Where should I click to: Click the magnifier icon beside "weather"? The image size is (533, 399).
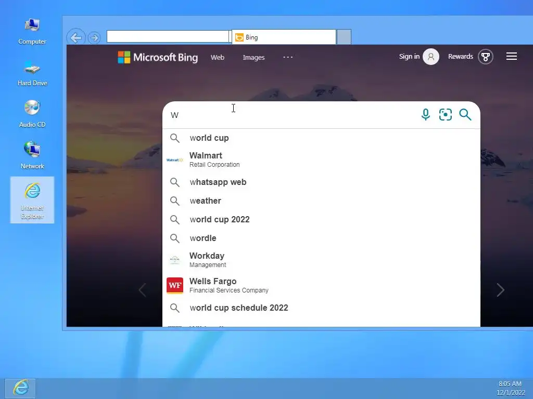point(175,201)
